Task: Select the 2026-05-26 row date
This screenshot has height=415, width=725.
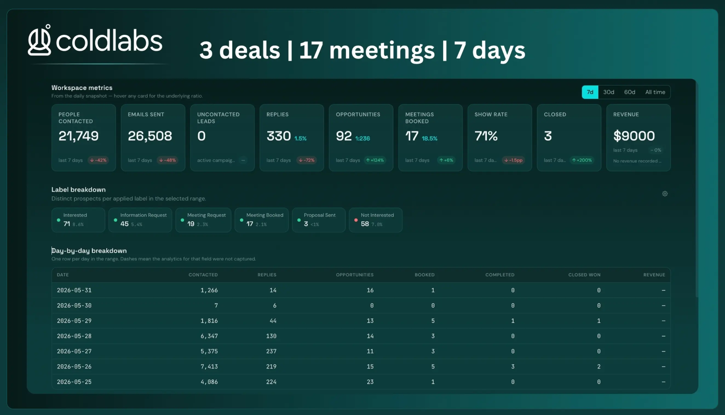Action: pyautogui.click(x=74, y=367)
